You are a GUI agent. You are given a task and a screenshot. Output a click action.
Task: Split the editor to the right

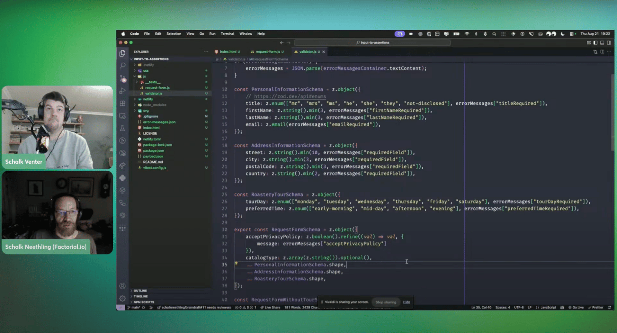602,52
